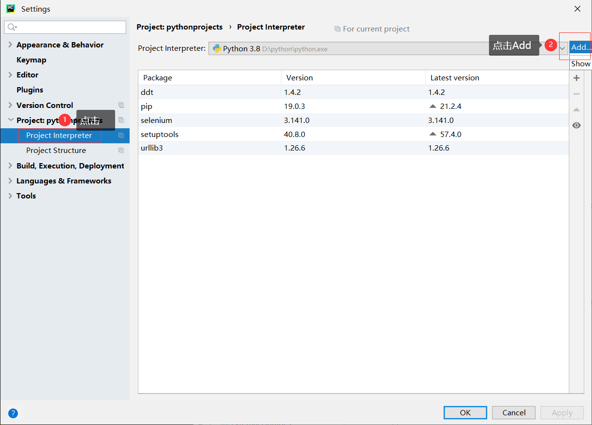This screenshot has width=592, height=425.
Task: Toggle early release versions with eye icon
Action: 577,125
